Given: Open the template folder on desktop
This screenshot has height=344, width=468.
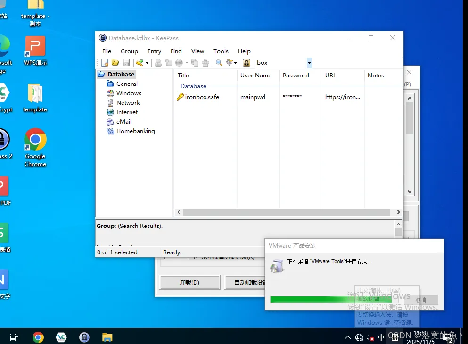Looking at the screenshot, I should [x=35, y=98].
